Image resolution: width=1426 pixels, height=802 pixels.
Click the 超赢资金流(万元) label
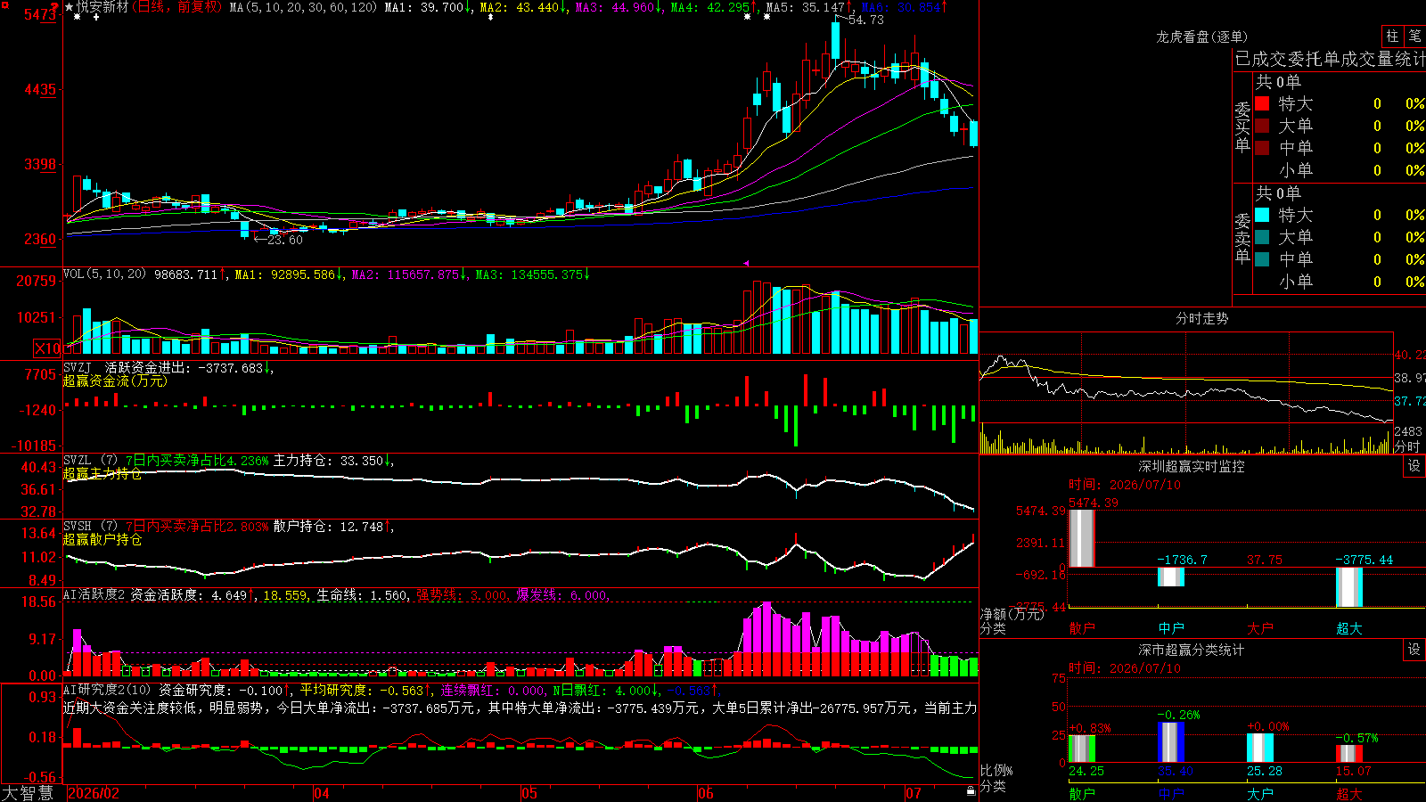(115, 381)
